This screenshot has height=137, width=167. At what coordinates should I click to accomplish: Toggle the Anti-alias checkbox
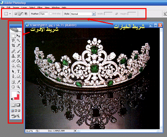51,14
